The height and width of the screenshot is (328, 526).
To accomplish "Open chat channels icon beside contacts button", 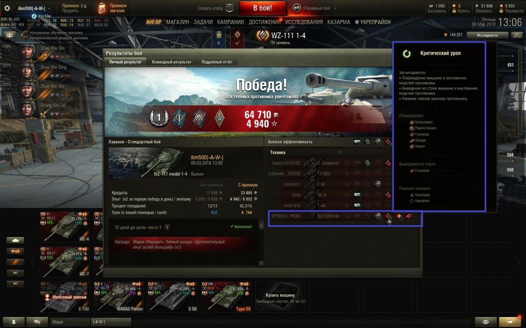I will click(37, 321).
